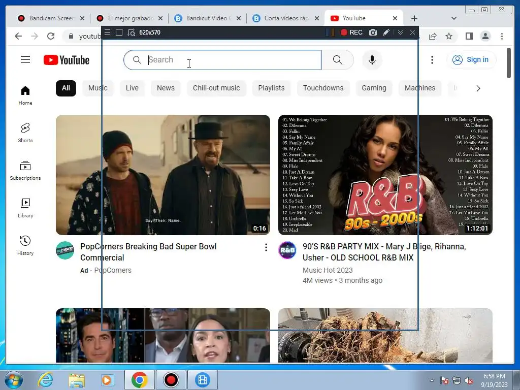Select the Music filter chip
Viewport: 520px width, 390px height.
(x=98, y=88)
